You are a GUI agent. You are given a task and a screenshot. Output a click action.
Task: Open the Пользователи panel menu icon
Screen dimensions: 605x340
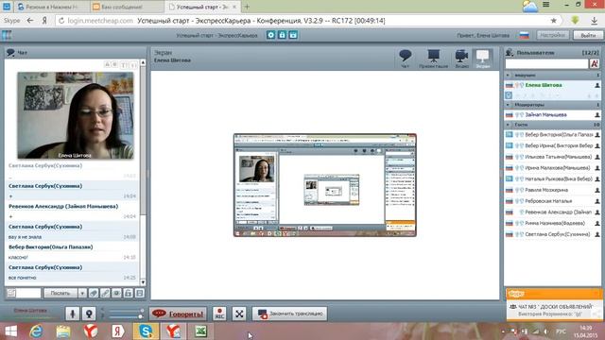click(510, 53)
